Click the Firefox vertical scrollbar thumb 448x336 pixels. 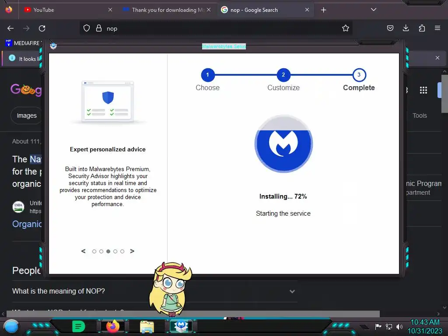[445, 94]
